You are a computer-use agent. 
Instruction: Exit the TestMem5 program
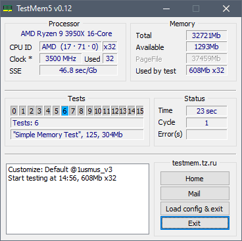195,223
